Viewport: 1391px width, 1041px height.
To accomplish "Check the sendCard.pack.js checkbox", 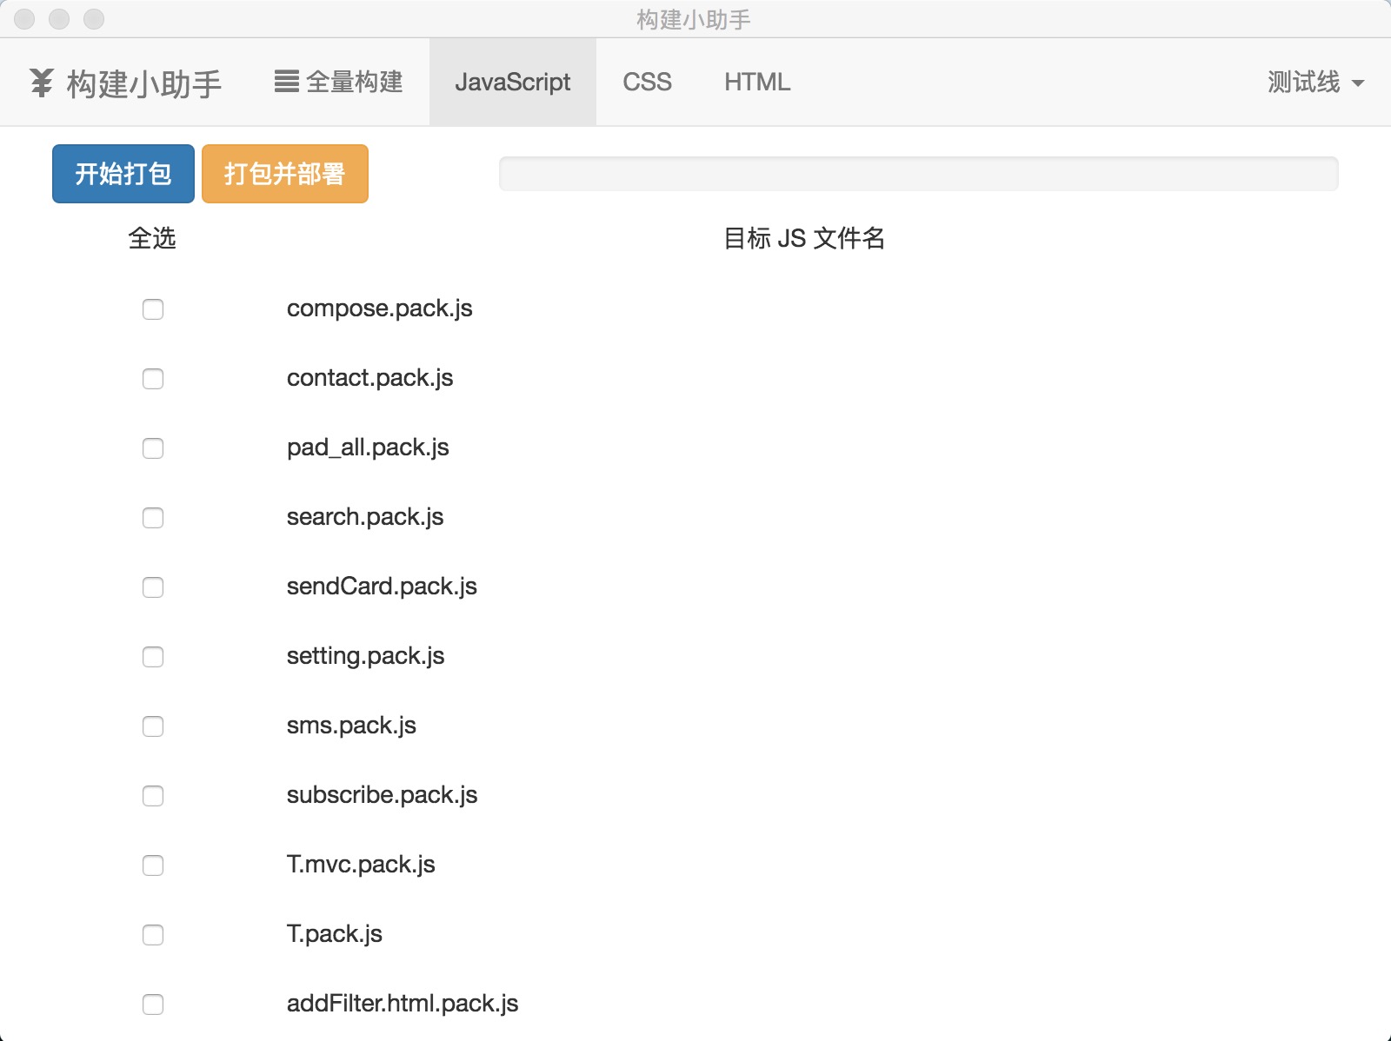I will [x=153, y=587].
